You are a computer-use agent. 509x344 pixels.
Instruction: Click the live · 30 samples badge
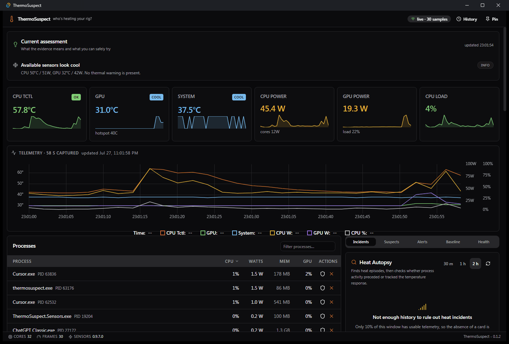pos(429,19)
